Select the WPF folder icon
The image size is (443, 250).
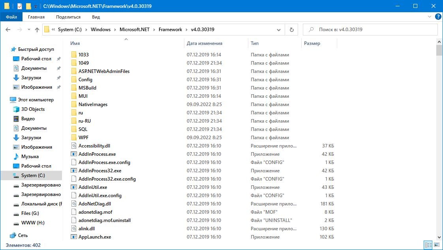(74, 137)
